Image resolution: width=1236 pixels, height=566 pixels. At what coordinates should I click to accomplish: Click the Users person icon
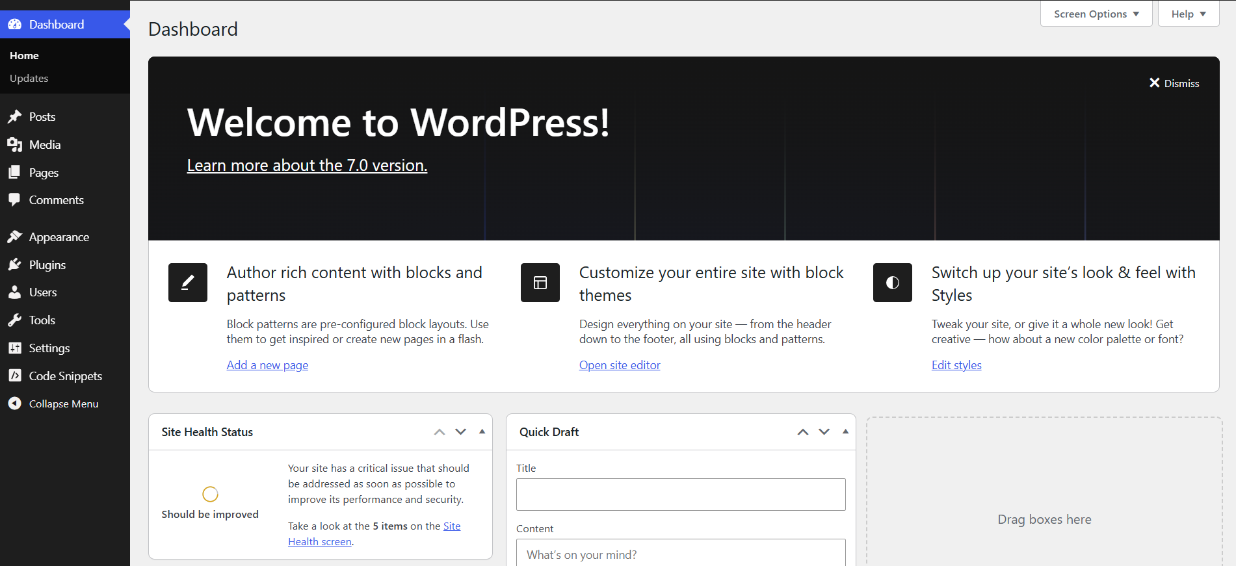(x=15, y=292)
